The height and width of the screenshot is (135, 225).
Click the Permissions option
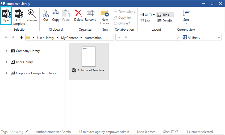(124, 11)
